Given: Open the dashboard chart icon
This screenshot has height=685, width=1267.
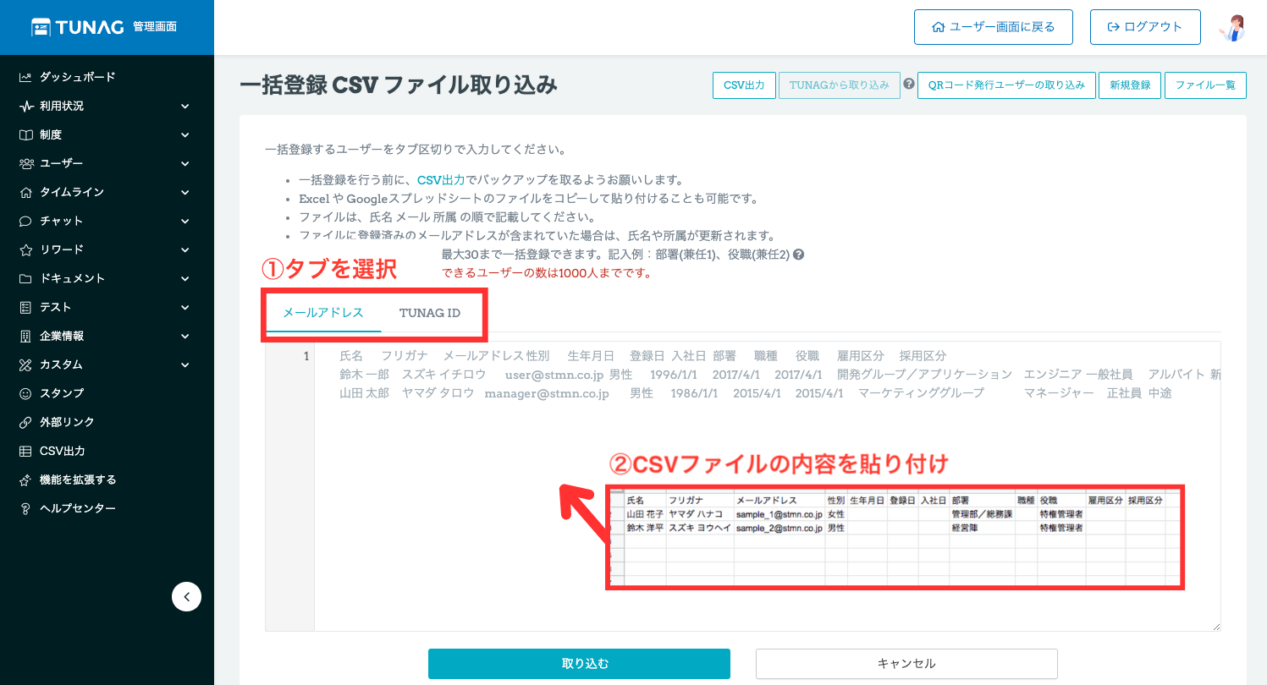Looking at the screenshot, I should (x=25, y=77).
